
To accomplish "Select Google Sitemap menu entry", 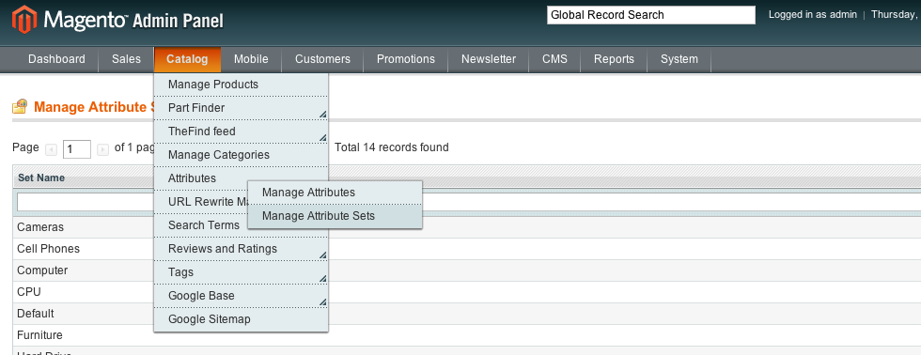I will tap(241, 319).
